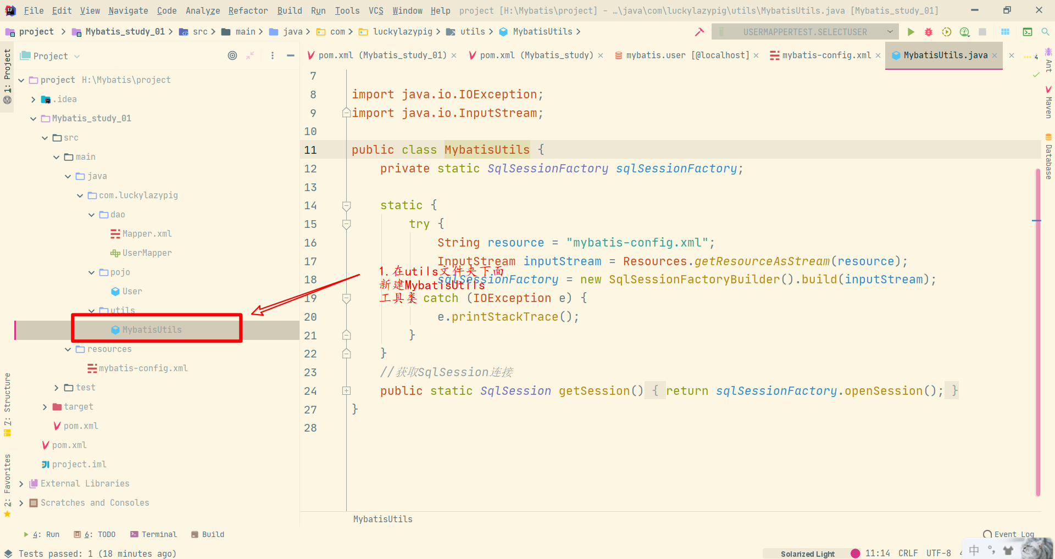Open Solarized Light theme selector in status bar
1055x559 pixels.
click(807, 554)
